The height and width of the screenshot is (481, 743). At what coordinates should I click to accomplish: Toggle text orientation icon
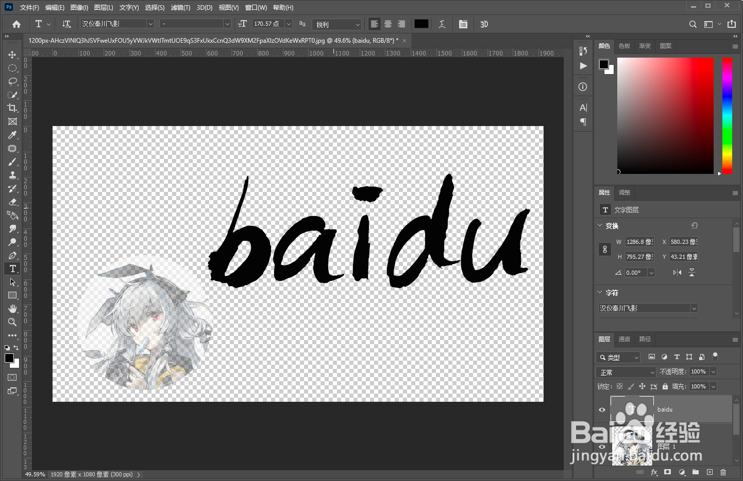[x=66, y=24]
